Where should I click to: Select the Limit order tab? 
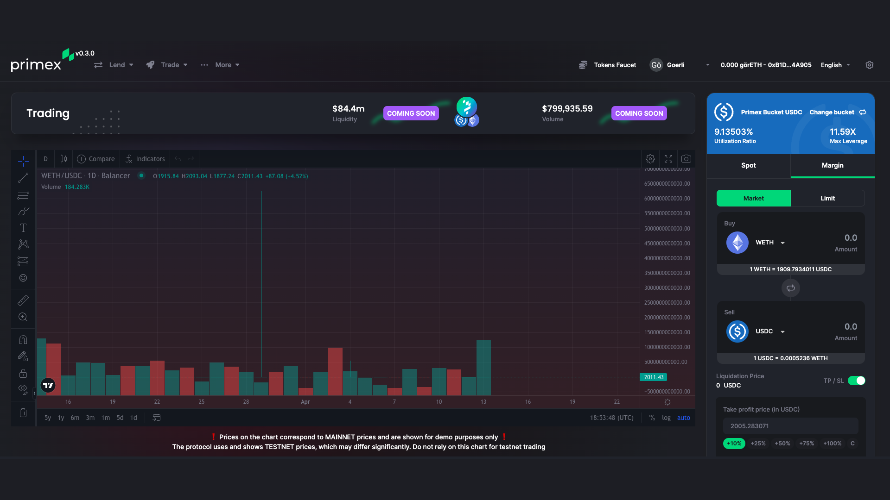(827, 198)
